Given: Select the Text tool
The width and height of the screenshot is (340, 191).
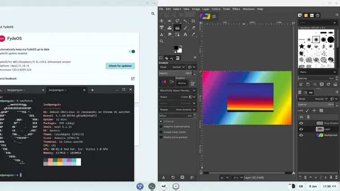Looking at the screenshot, I should pos(185,34).
